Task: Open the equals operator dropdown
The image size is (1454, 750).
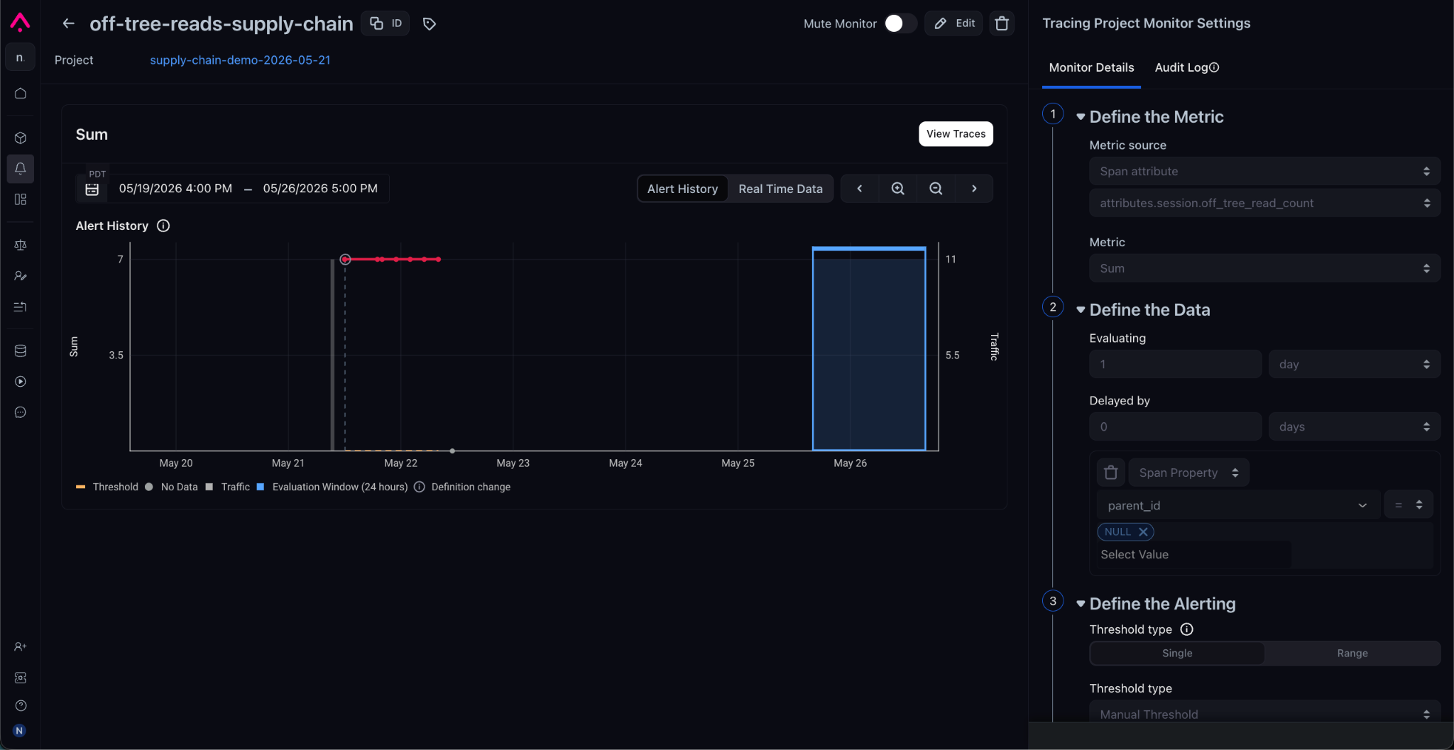Action: click(1408, 505)
